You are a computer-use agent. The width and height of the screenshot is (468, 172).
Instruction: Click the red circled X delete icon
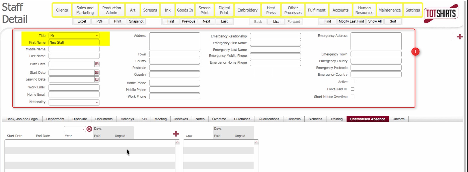89,129
